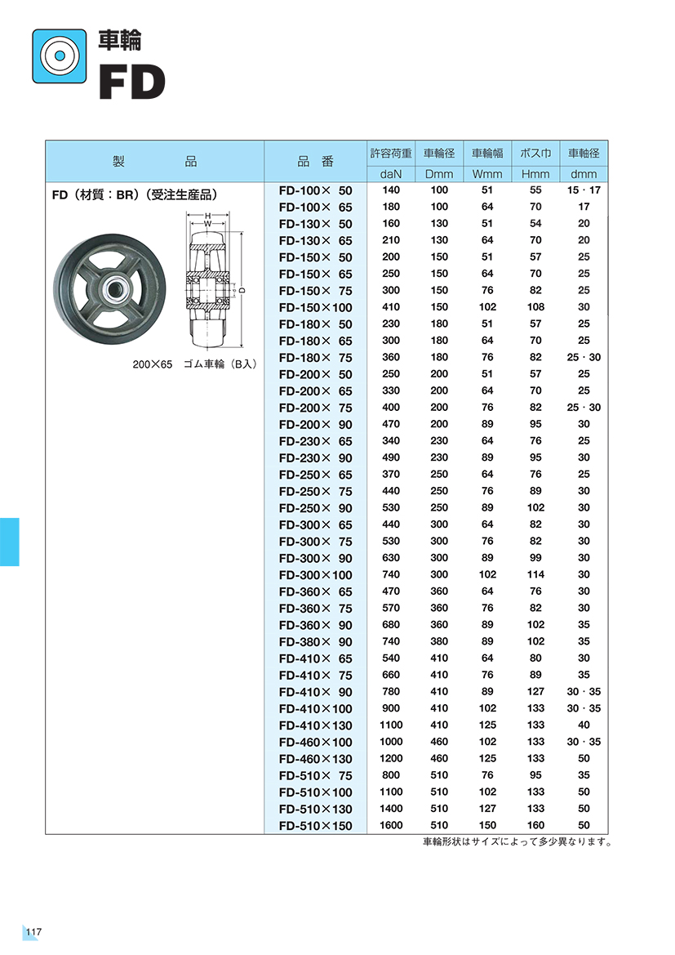Click load value 1600 in FD-510×150 row
The width and height of the screenshot is (675, 955).
tap(391, 825)
